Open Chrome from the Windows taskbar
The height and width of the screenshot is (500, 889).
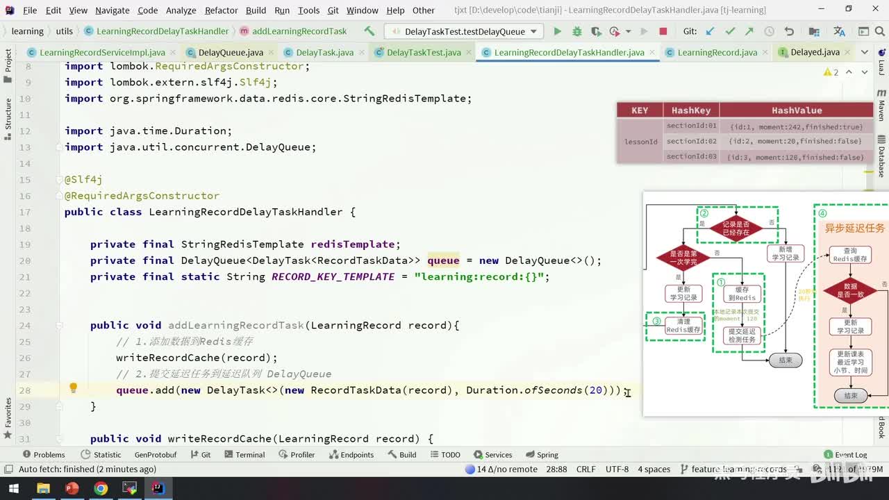click(101, 488)
